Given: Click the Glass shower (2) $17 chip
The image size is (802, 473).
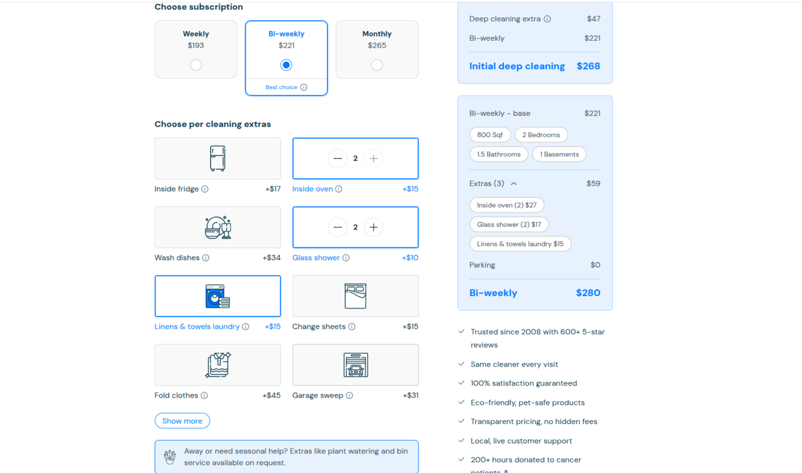Looking at the screenshot, I should click(509, 225).
